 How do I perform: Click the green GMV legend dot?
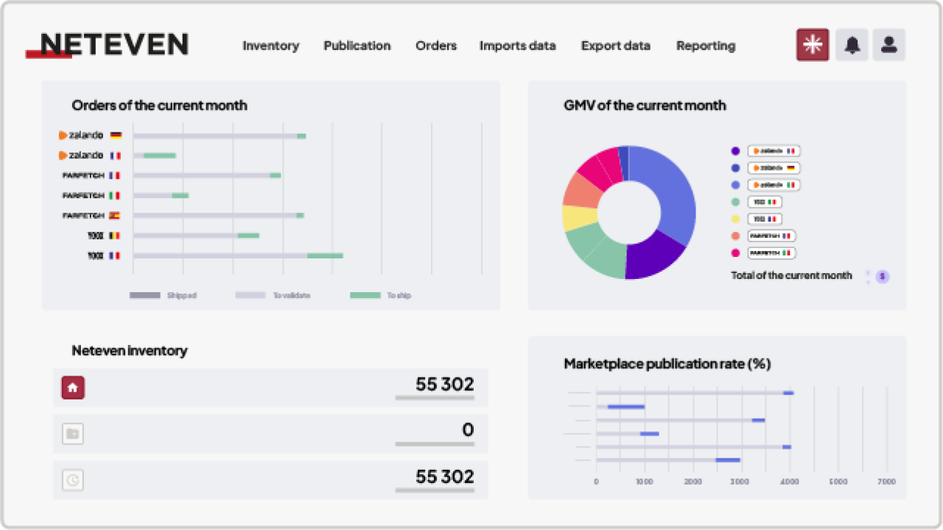(735, 202)
